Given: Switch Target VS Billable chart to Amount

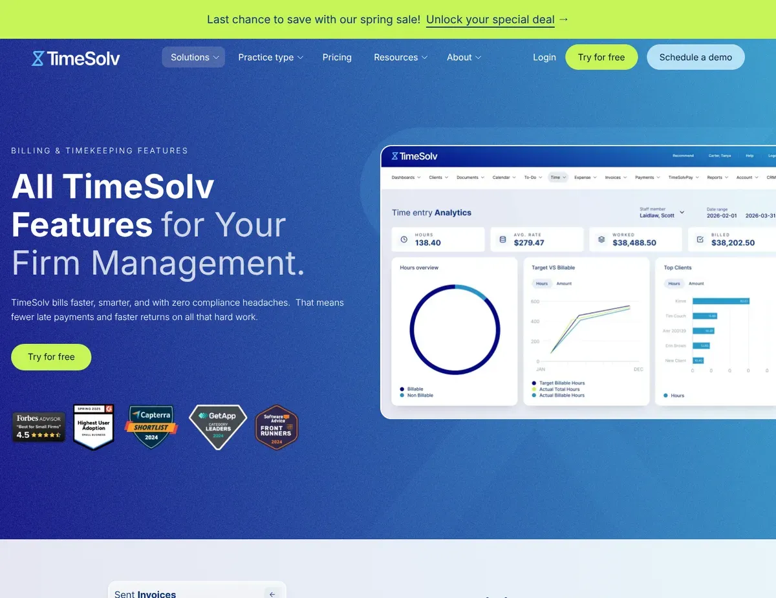Looking at the screenshot, I should point(564,284).
